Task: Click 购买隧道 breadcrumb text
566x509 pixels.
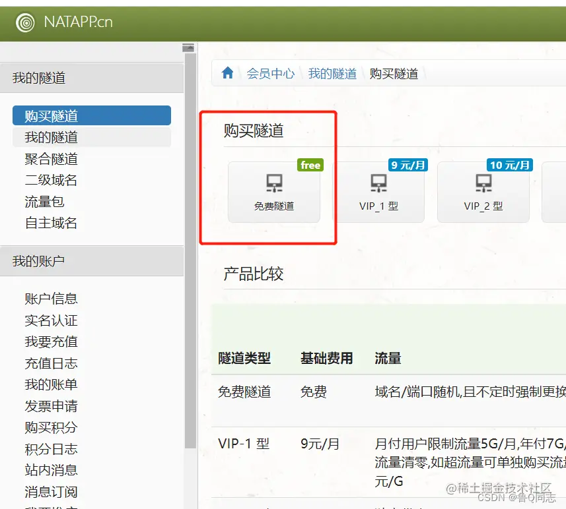Action: click(394, 74)
